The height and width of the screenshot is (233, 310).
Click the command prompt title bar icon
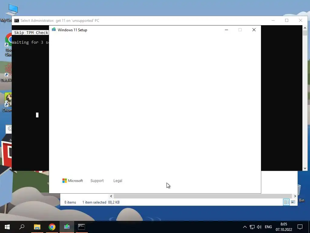coord(17,21)
